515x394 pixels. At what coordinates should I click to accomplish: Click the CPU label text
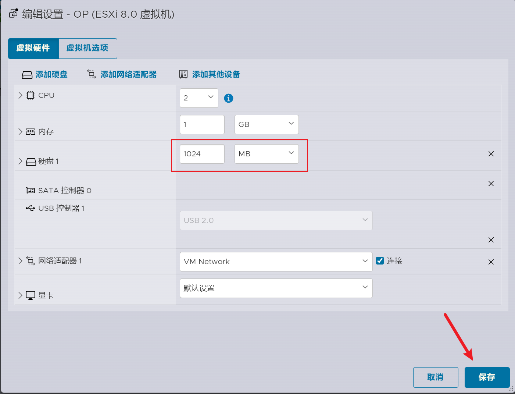pos(46,95)
